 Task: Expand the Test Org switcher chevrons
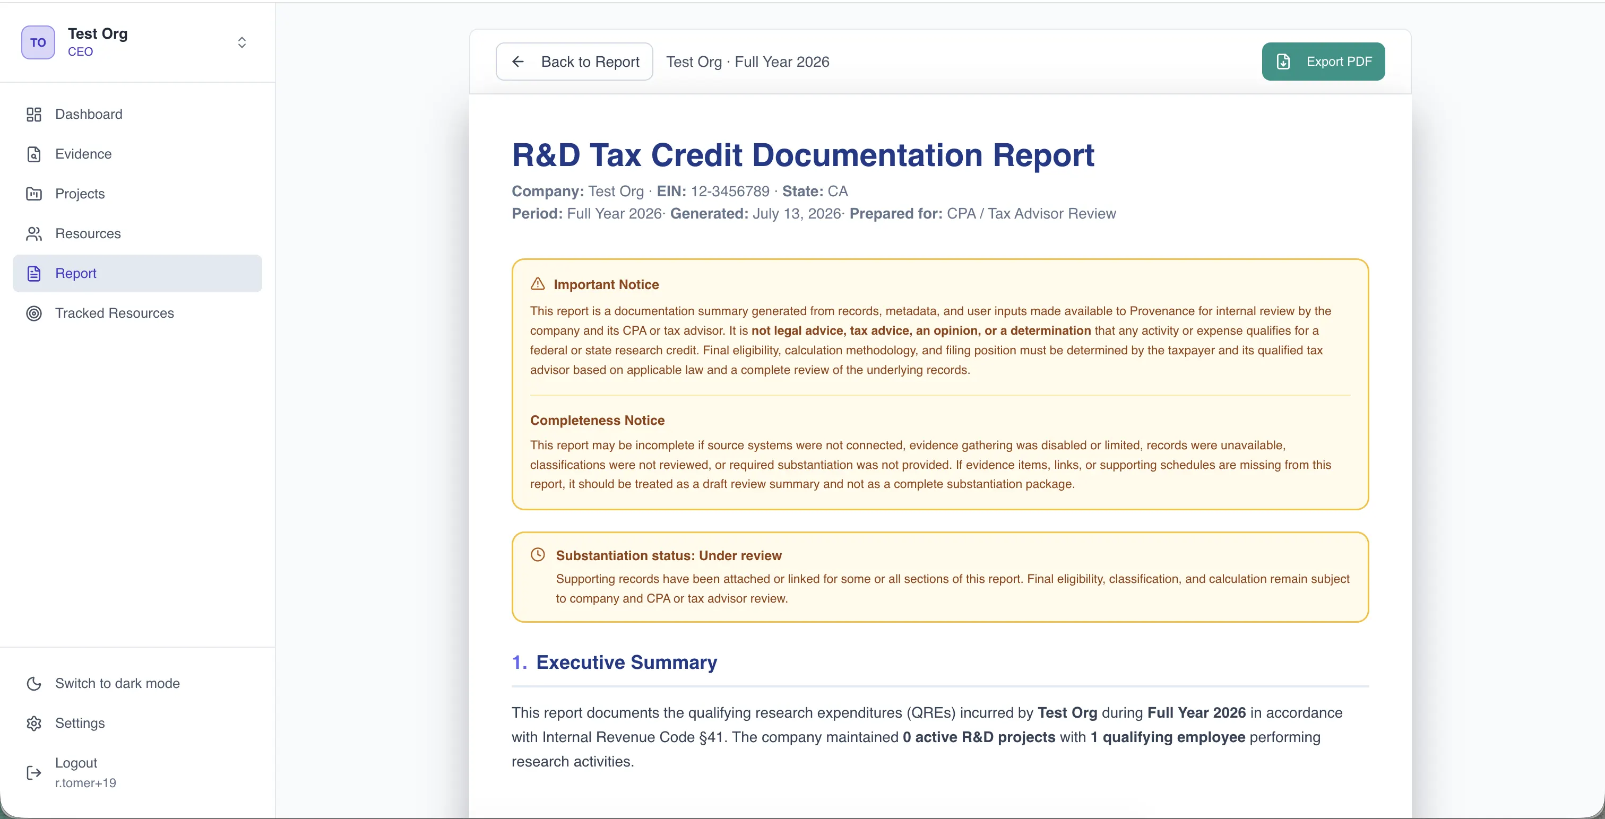click(x=241, y=42)
